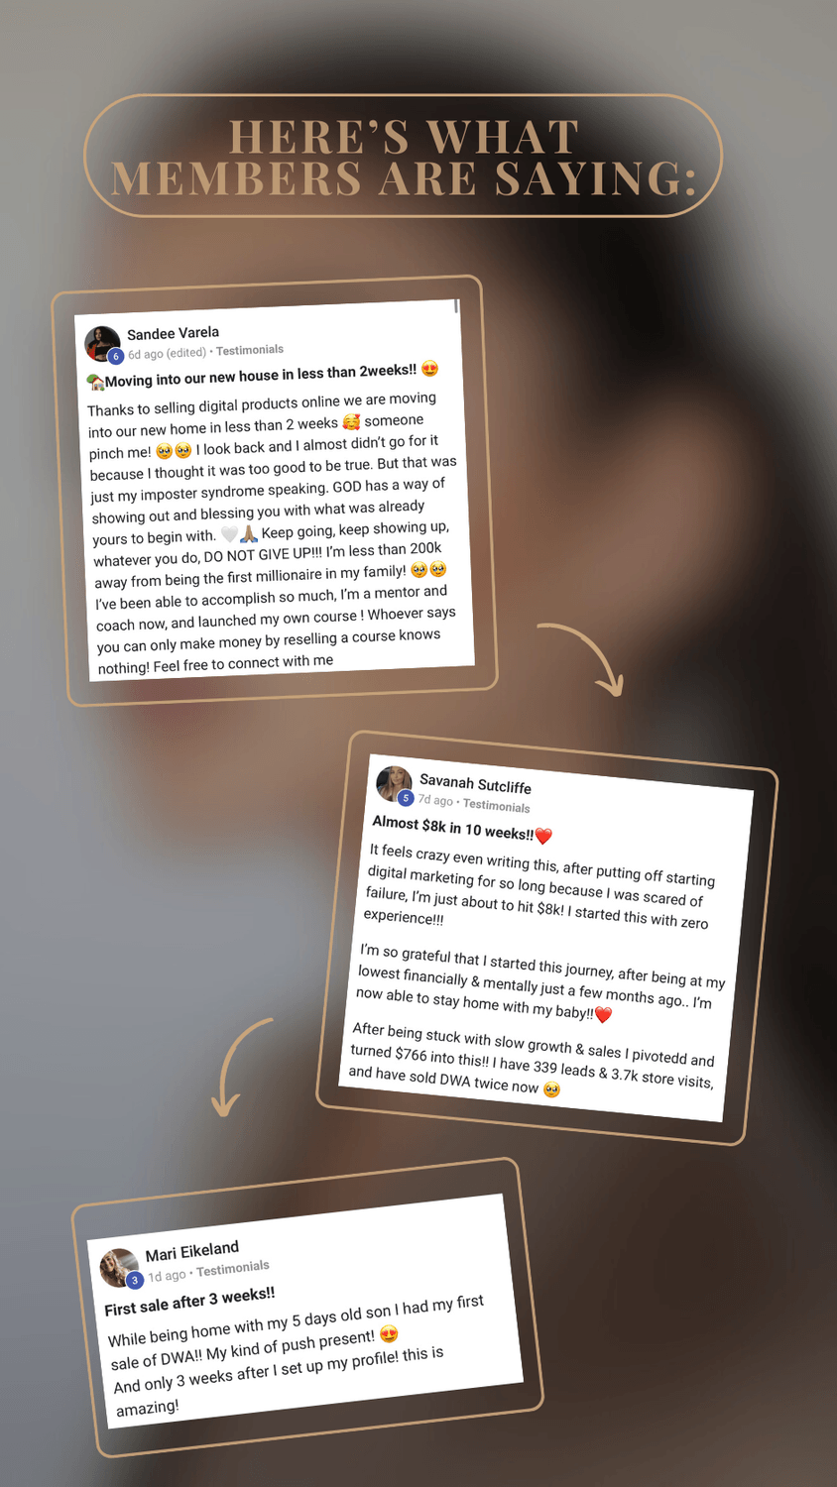Open Testimonials category on Sandee's post
Image resolution: width=837 pixels, height=1487 pixels.
(x=250, y=350)
